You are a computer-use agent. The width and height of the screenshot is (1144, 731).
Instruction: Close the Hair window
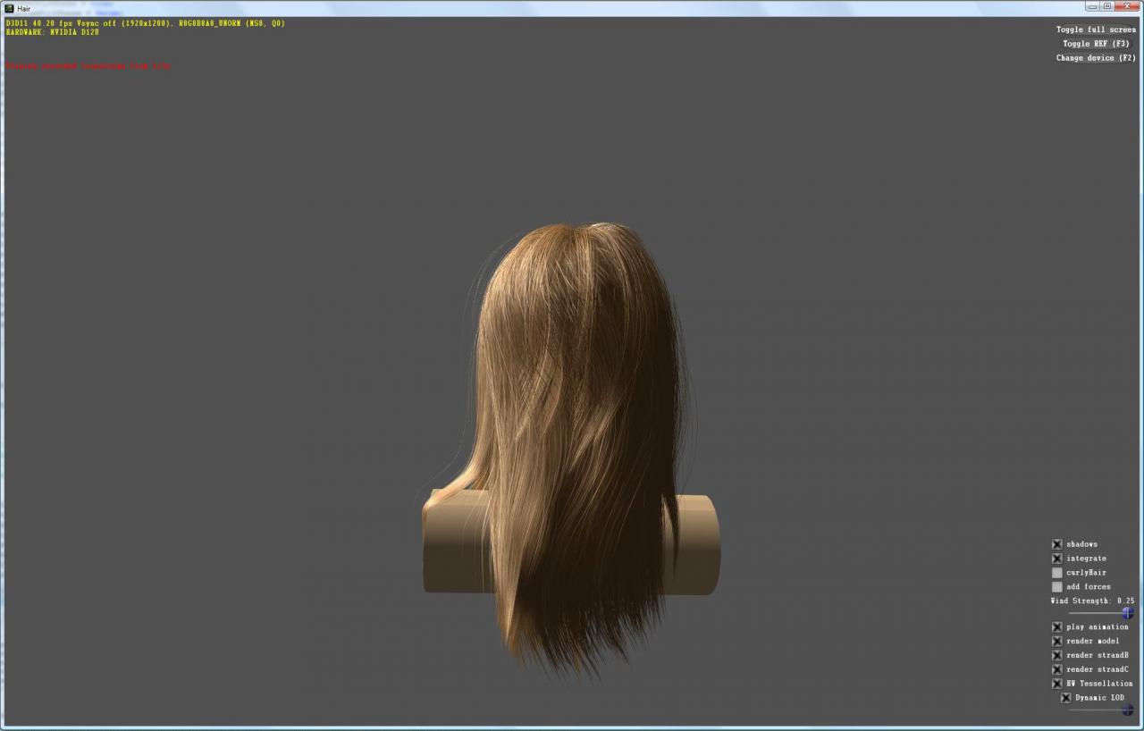1126,6
